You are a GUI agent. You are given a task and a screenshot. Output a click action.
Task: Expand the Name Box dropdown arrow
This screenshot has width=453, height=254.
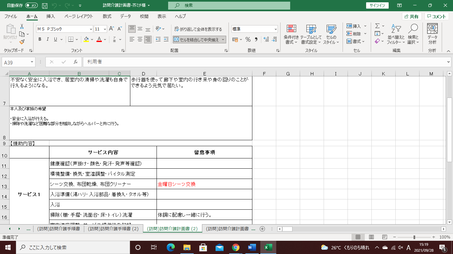tap(32, 62)
